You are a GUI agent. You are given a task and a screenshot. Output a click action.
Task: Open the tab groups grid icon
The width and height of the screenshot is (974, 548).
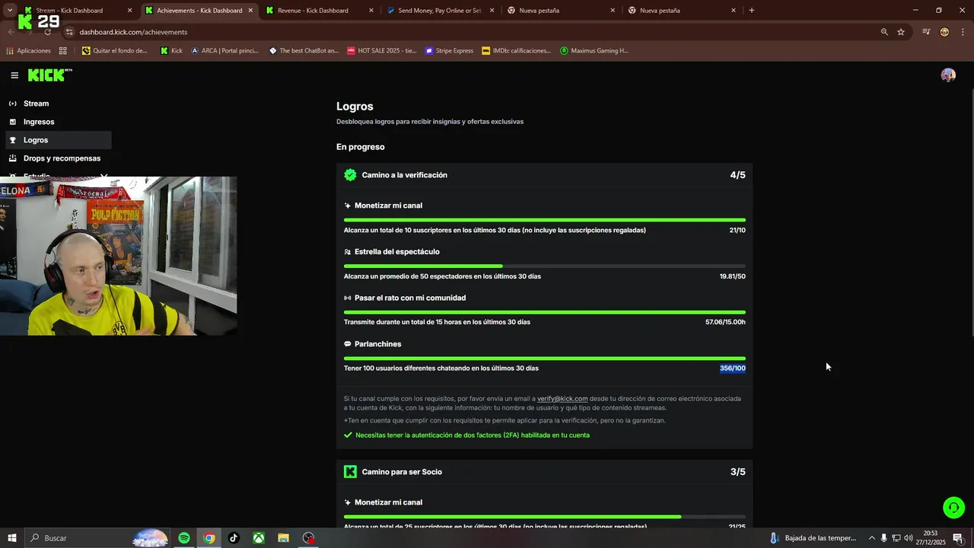[x=62, y=51]
